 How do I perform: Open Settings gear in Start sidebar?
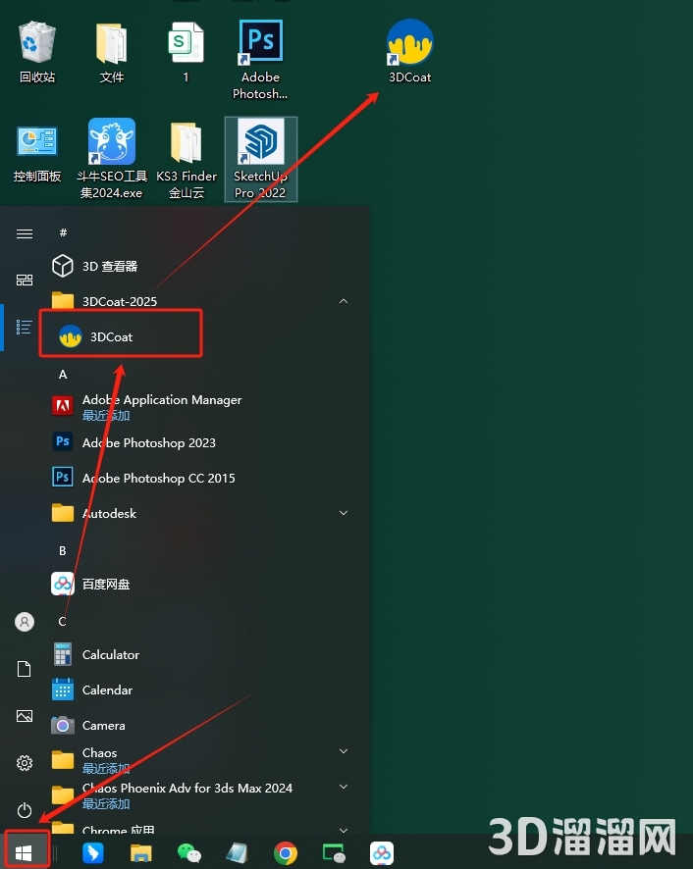pos(25,763)
